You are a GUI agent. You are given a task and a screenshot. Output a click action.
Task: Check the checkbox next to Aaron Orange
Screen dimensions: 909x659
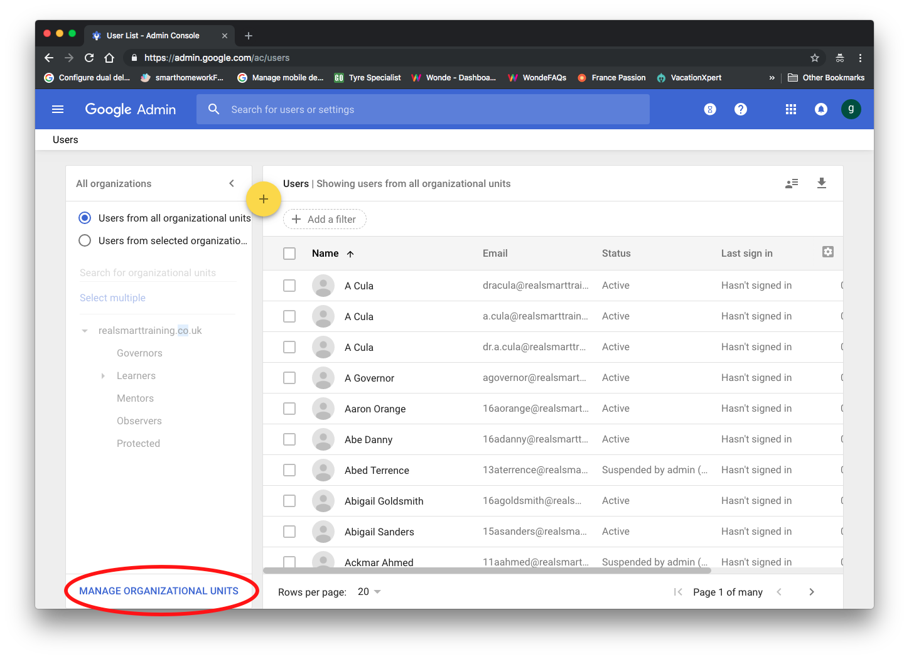point(289,408)
